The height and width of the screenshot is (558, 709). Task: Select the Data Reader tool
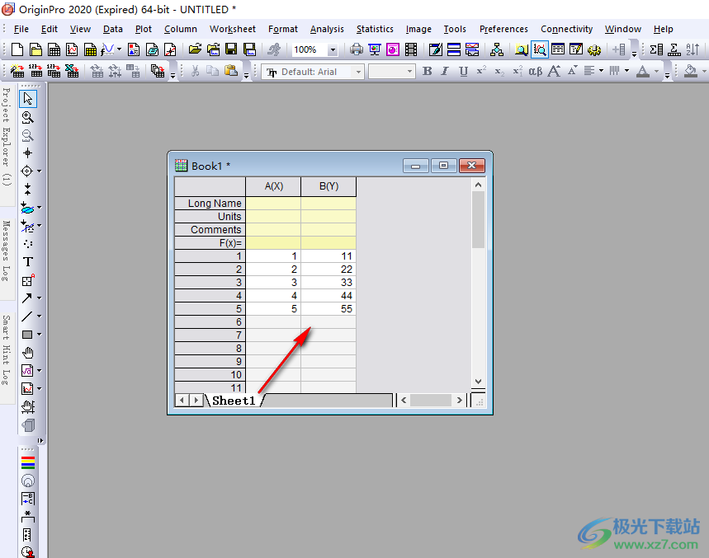point(27,171)
